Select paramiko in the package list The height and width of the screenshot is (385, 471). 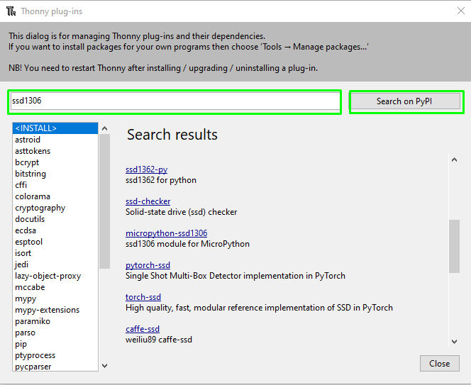33,321
